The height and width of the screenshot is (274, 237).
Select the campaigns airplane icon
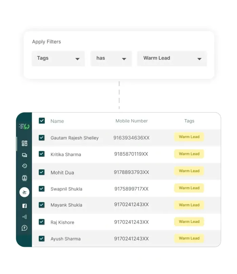(24, 192)
